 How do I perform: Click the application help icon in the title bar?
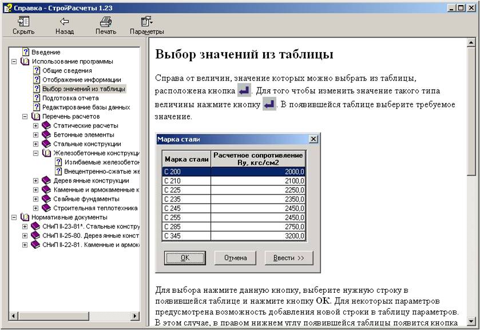pos(7,8)
